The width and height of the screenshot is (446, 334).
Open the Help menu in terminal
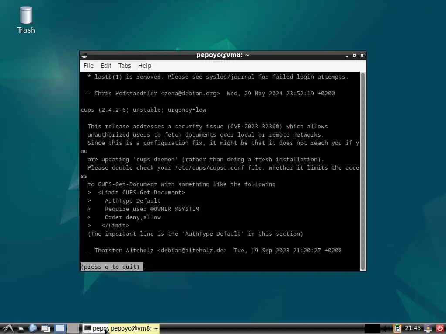(x=145, y=66)
